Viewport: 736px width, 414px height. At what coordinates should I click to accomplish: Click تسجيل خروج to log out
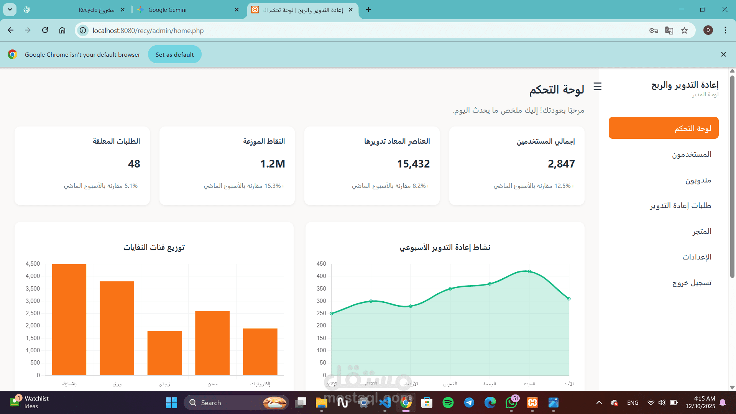pyautogui.click(x=664, y=283)
